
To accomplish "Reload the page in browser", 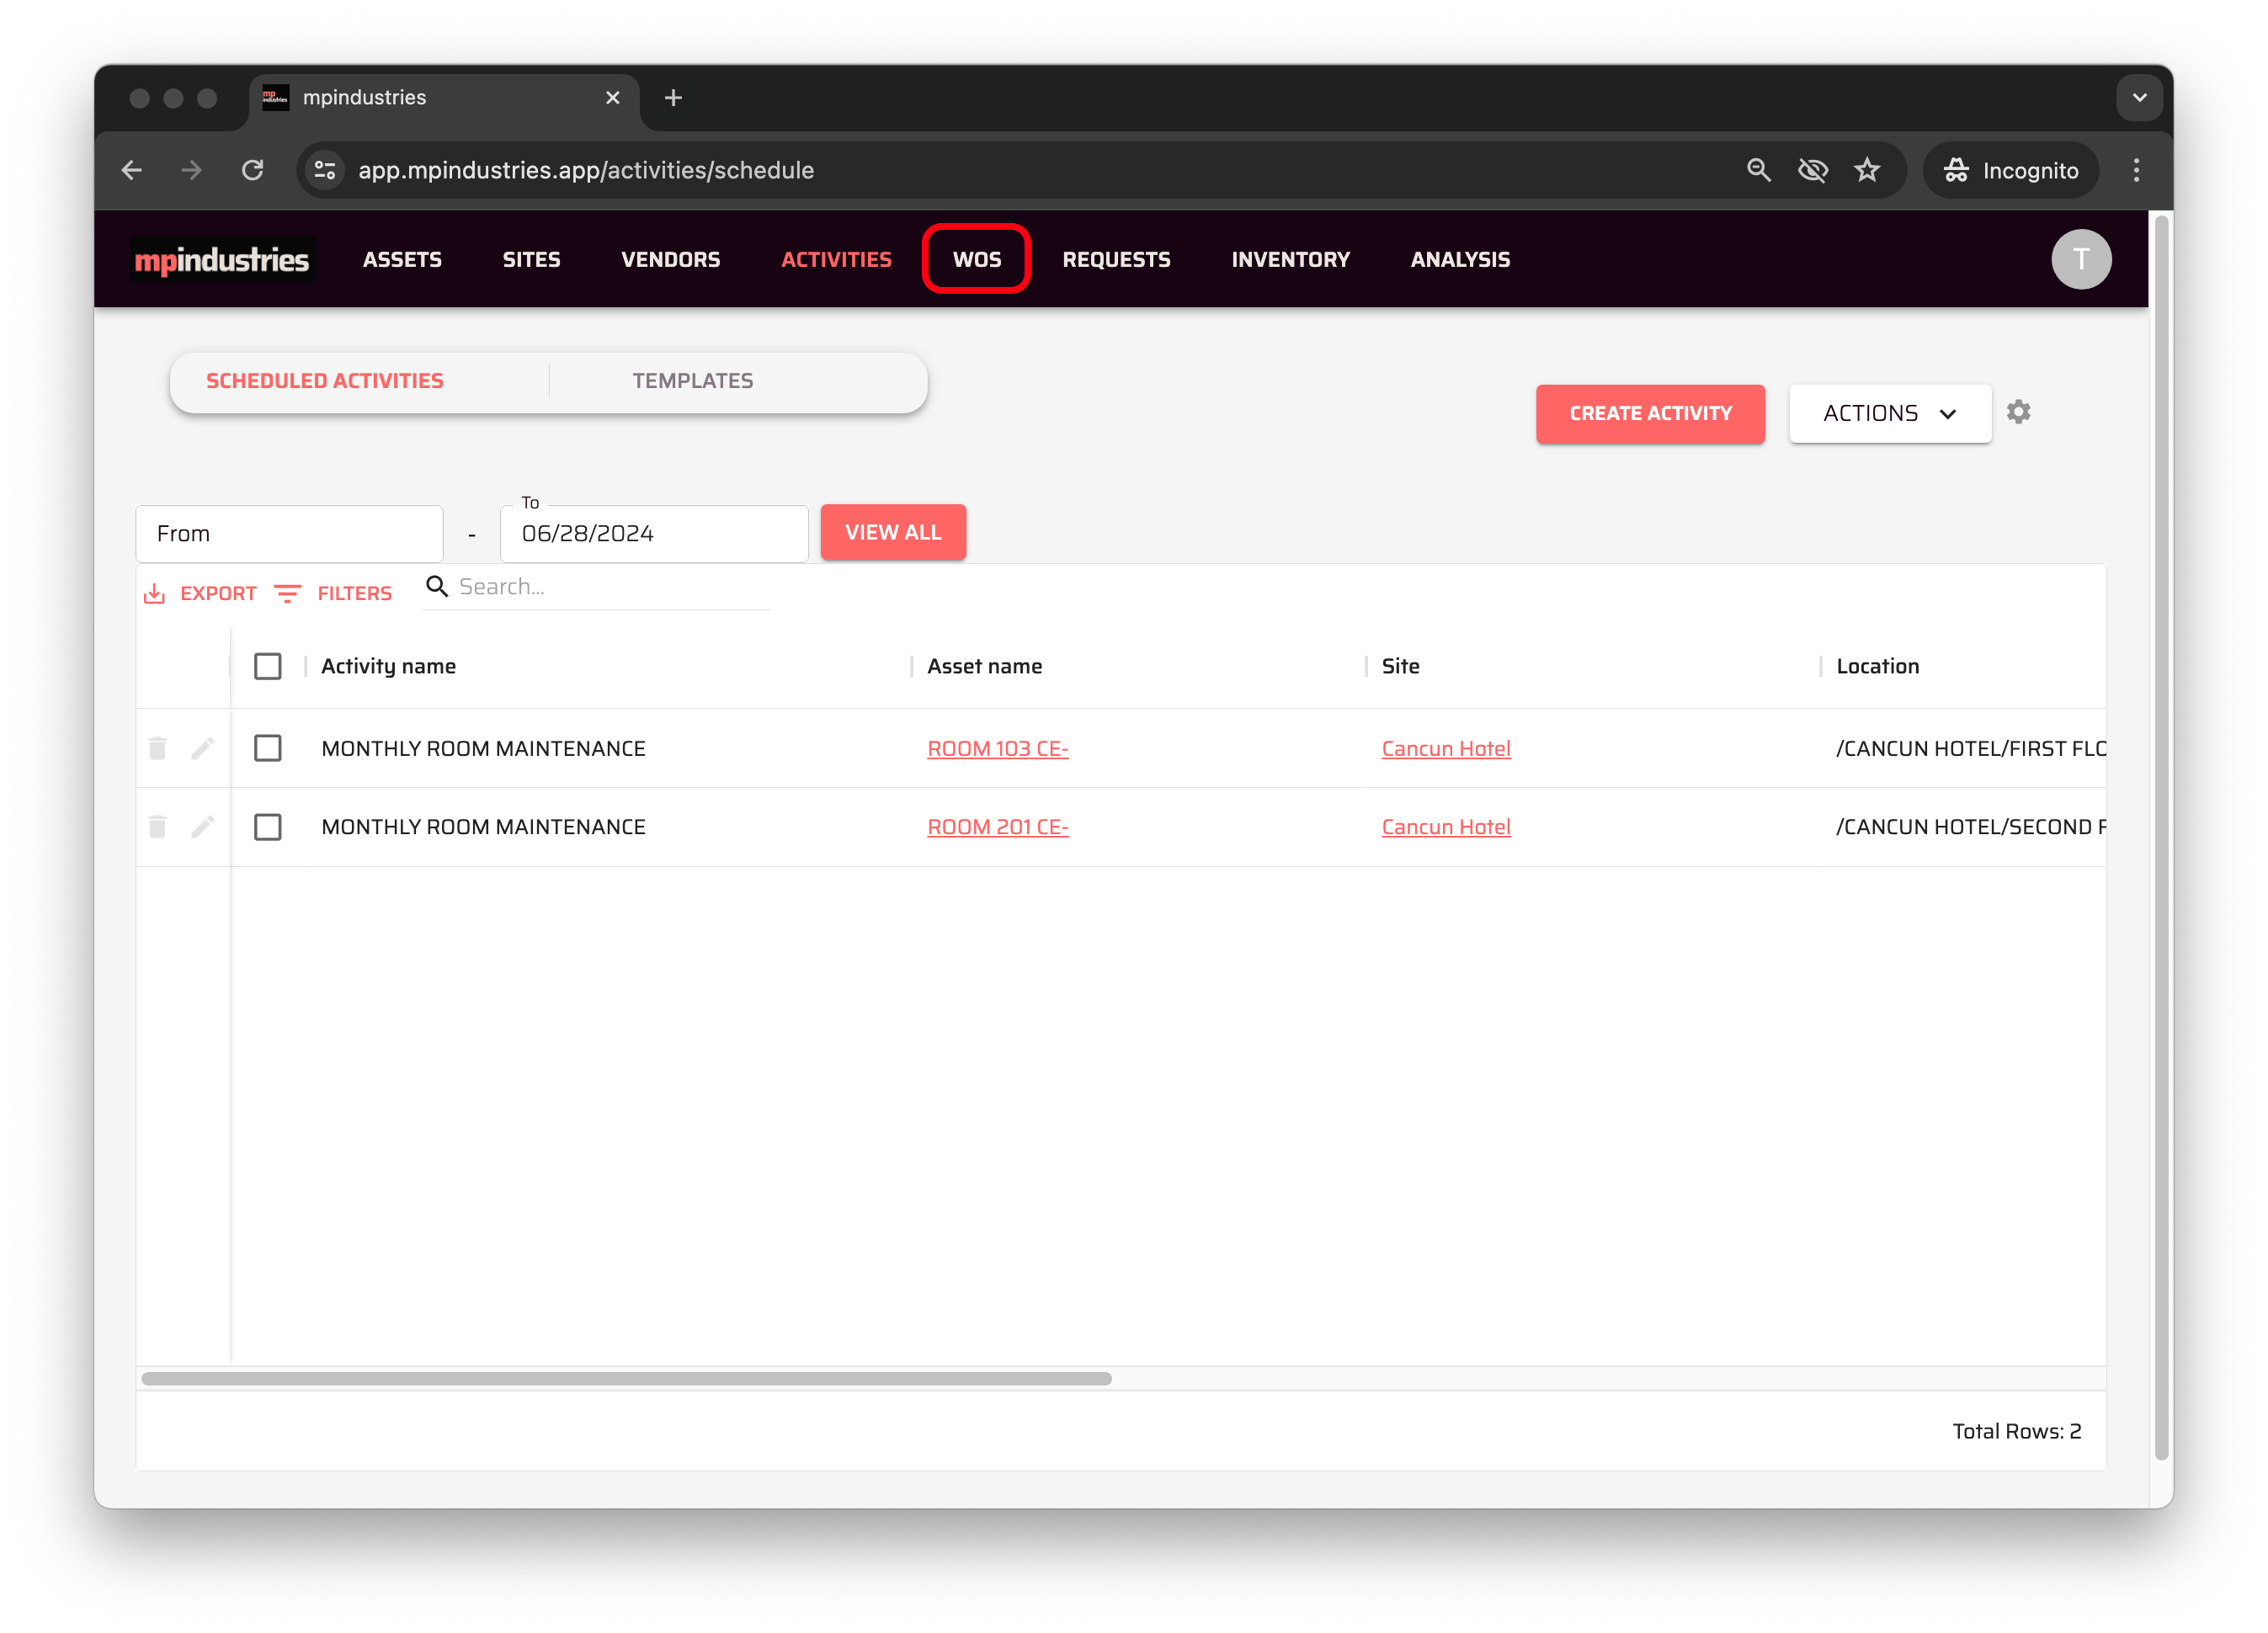I will pyautogui.click(x=253, y=170).
